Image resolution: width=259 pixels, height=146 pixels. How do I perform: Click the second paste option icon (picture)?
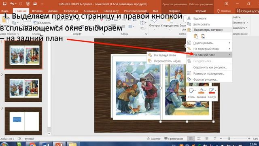point(203,36)
